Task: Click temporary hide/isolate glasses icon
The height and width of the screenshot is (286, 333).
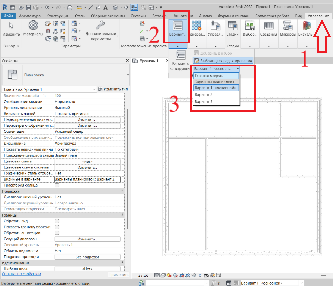Action: click(x=194, y=275)
